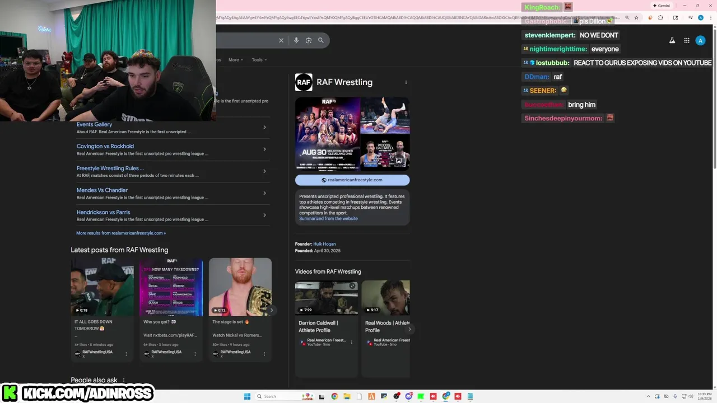717x403 pixels.
Task: Click the RAF Wrestling panel title
Action: 344,82
